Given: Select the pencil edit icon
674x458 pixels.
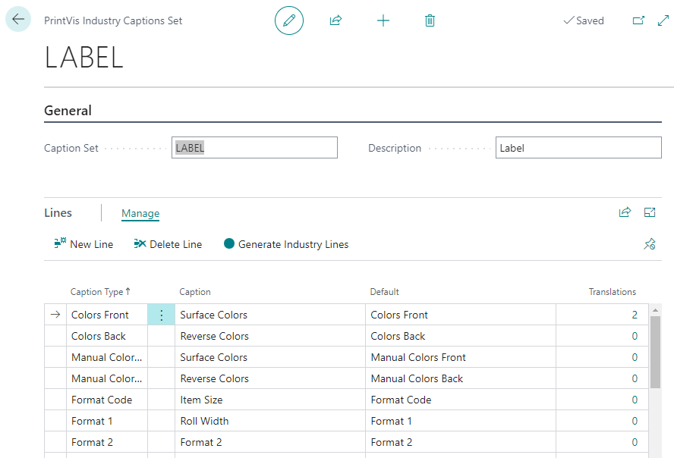Looking at the screenshot, I should tap(288, 20).
